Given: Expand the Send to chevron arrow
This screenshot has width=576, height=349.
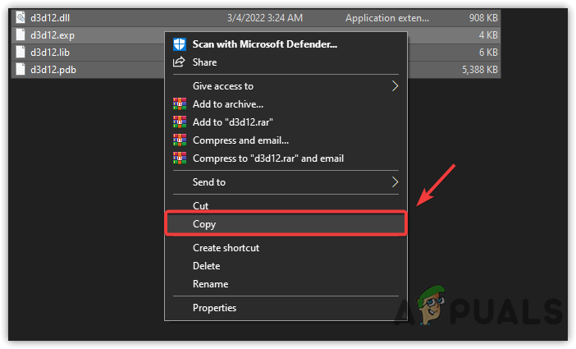Looking at the screenshot, I should (x=395, y=182).
